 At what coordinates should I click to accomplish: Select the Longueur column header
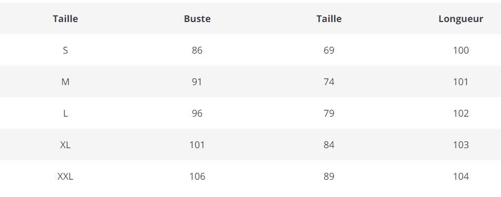point(461,19)
